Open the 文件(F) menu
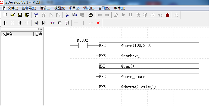This screenshot has width=209, height=106. click(x=13, y=8)
